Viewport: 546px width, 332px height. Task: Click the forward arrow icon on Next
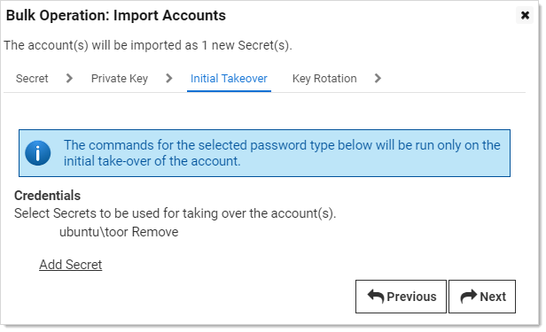pos(468,297)
